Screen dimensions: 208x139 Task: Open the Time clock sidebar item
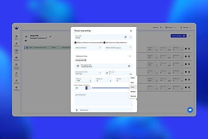coord(17,74)
